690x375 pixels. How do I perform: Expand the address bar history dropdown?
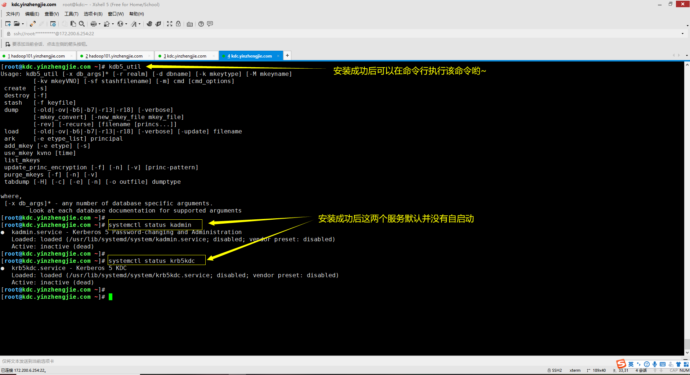click(x=682, y=34)
